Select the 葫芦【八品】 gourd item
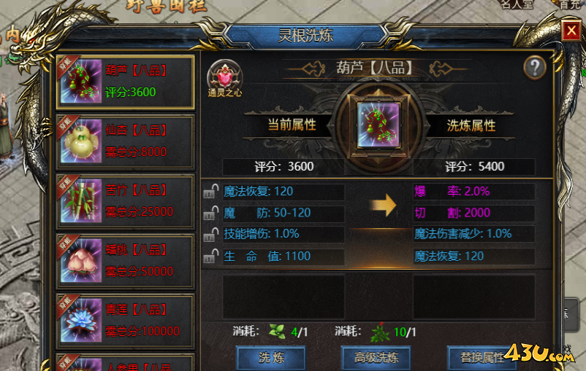 pos(125,82)
